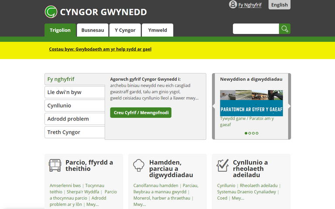The width and height of the screenshot is (335, 209).
Task: Open the Y Cyngor tab
Action: (x=125, y=30)
